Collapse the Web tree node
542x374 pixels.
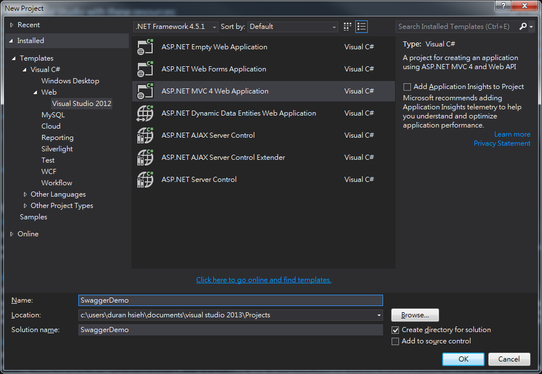click(35, 92)
